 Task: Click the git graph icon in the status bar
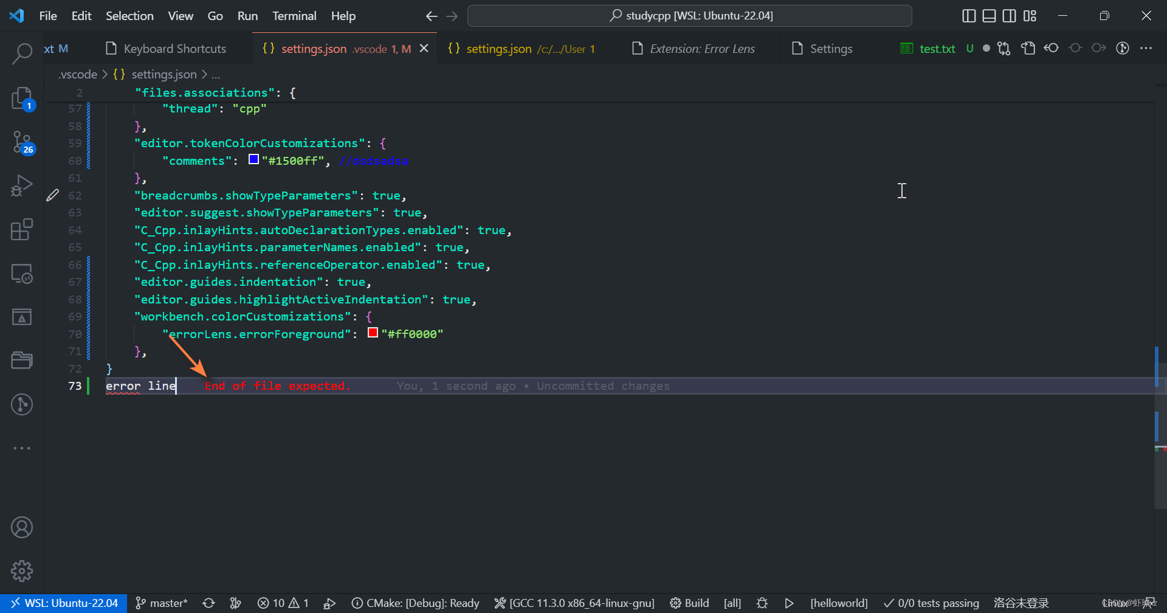coord(235,603)
